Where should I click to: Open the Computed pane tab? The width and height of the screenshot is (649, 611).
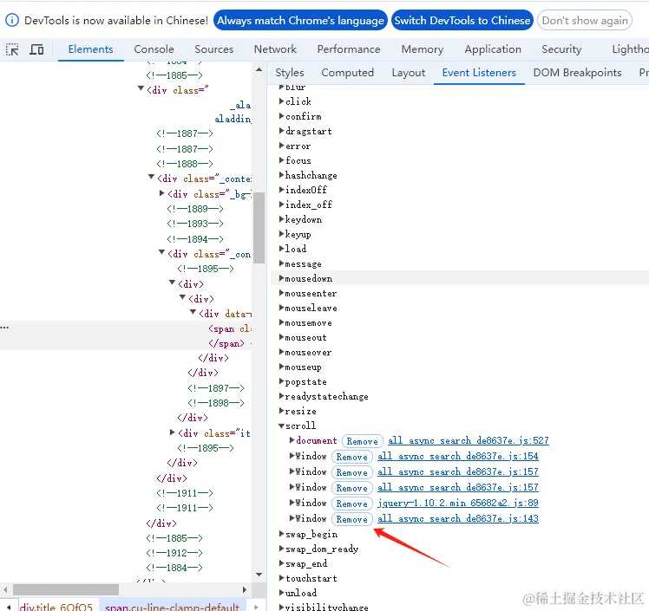coord(348,73)
